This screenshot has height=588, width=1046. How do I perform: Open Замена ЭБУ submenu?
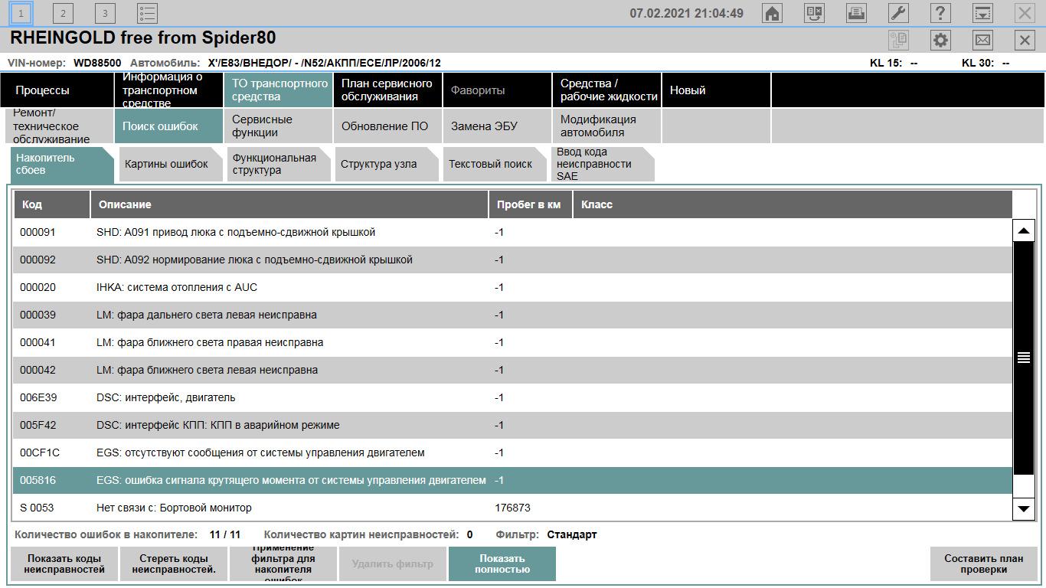(x=497, y=126)
